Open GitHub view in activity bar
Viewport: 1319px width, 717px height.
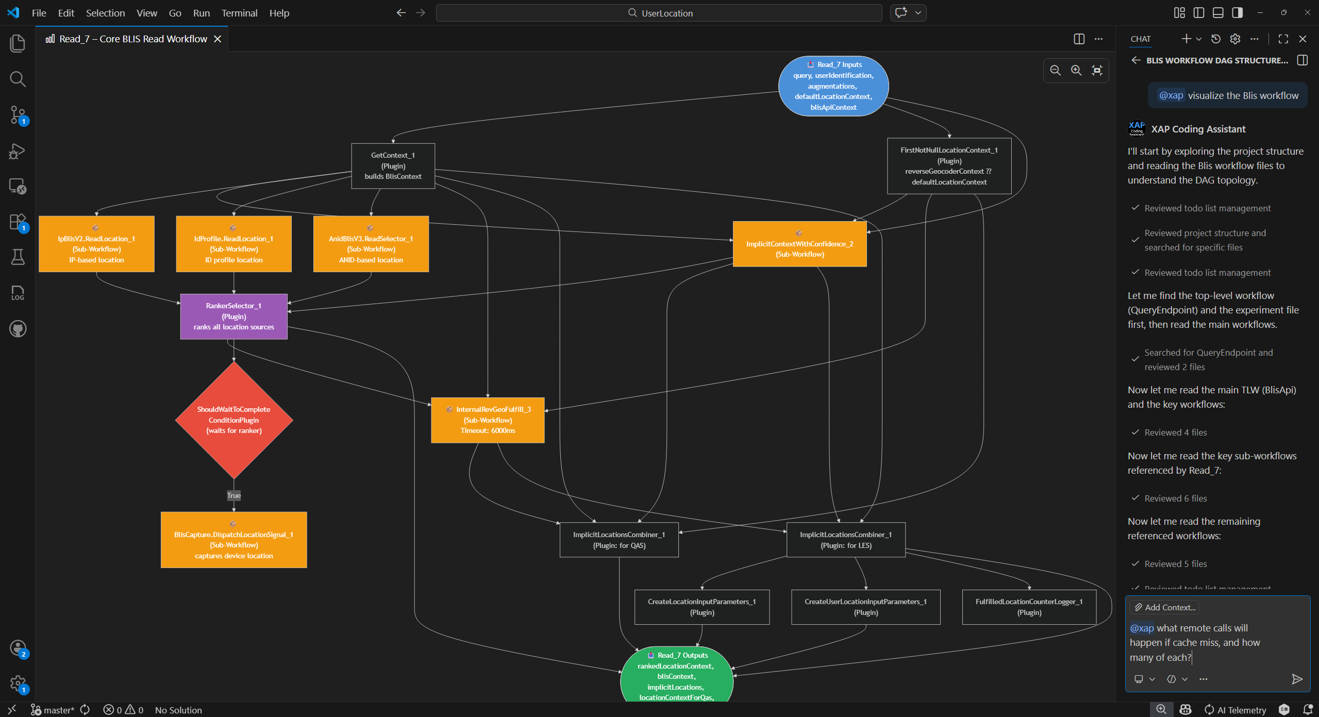tap(18, 328)
